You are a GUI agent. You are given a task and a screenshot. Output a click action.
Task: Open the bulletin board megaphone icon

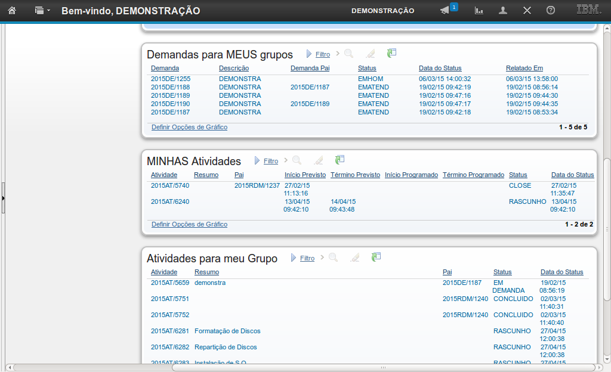[445, 11]
